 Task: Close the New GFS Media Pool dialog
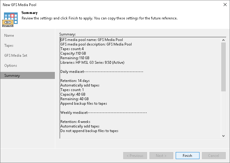[225, 5]
